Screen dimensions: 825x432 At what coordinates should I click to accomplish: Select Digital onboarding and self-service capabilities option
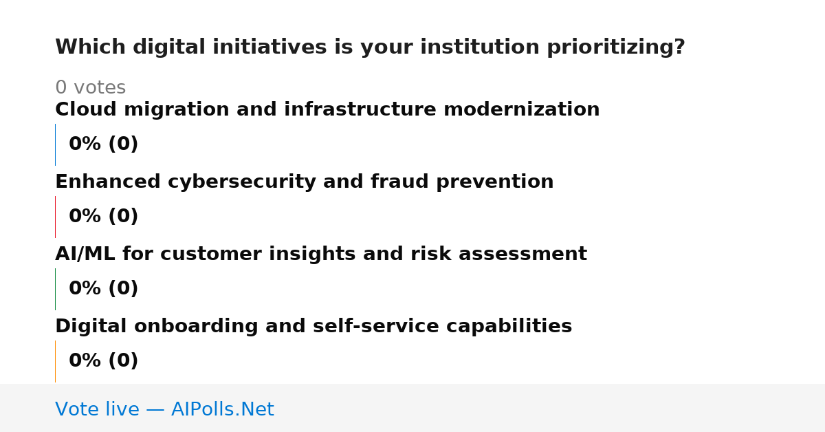coord(313,327)
